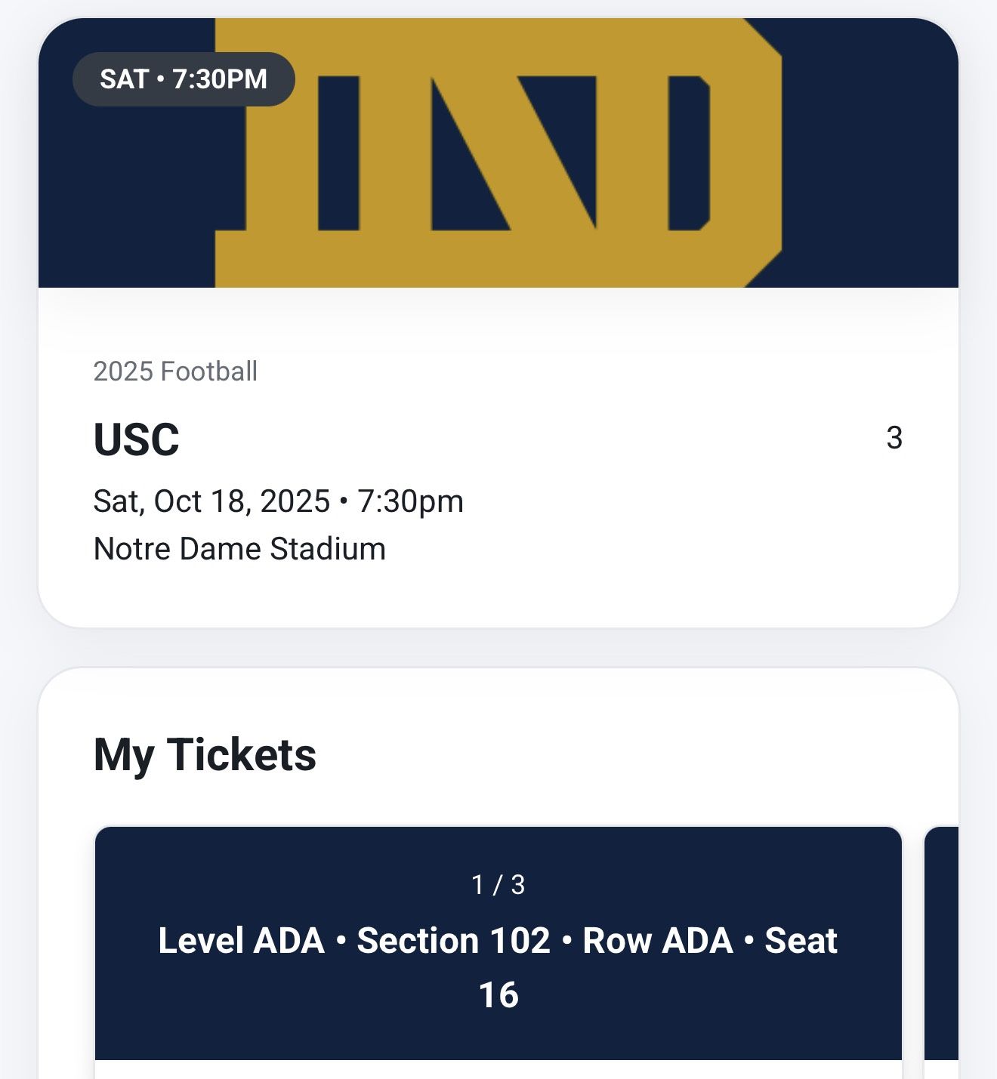Click the SAT 7:30PM time badge
This screenshot has width=997, height=1079.
(x=184, y=79)
